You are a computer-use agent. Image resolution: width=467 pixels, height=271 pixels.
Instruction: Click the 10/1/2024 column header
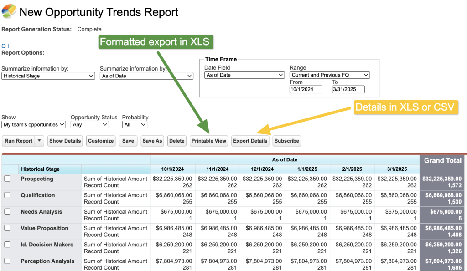[172, 169]
